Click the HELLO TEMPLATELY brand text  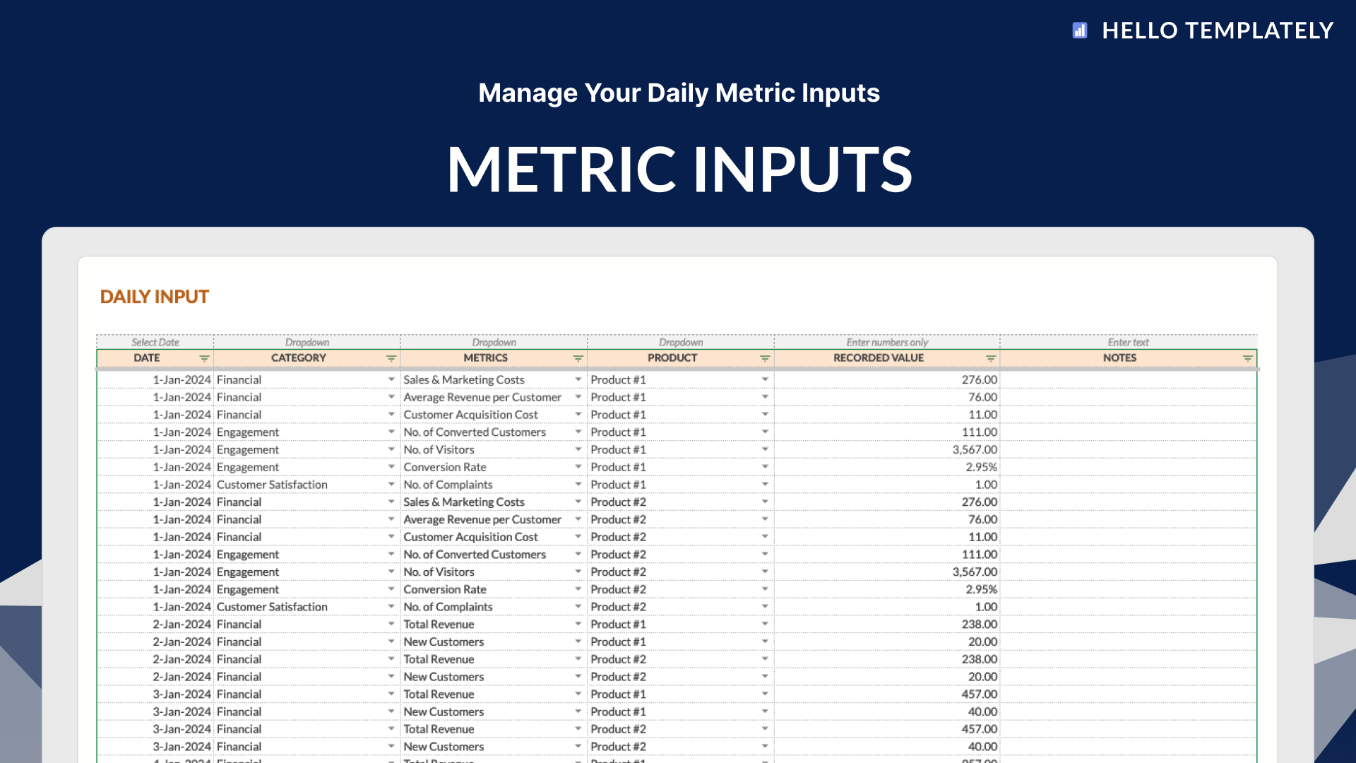(1218, 30)
